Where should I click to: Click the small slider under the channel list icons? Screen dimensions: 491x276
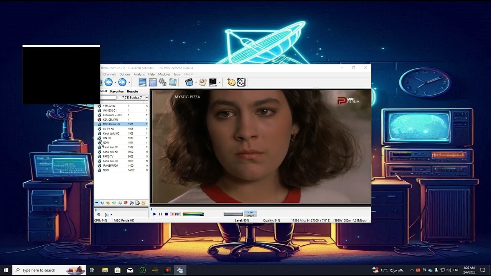[x=121, y=210]
